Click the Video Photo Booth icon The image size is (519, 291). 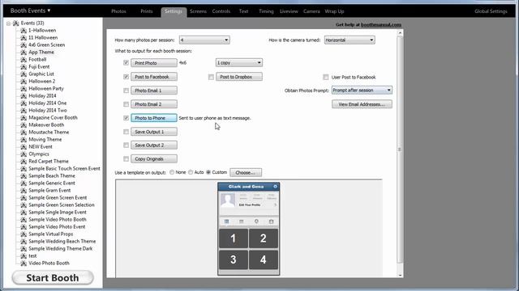click(x=24, y=264)
